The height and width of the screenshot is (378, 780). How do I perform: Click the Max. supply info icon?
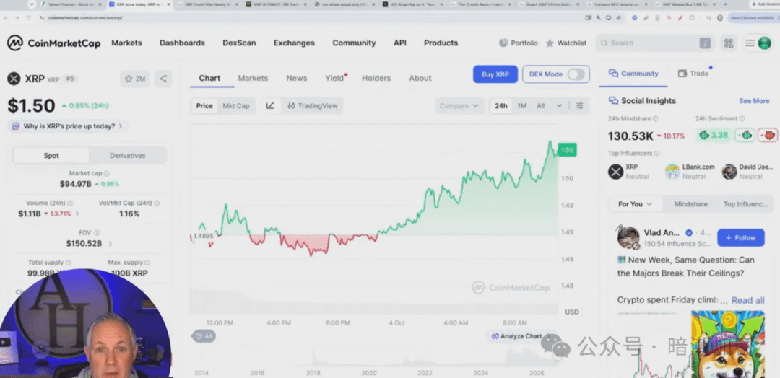coord(147,263)
